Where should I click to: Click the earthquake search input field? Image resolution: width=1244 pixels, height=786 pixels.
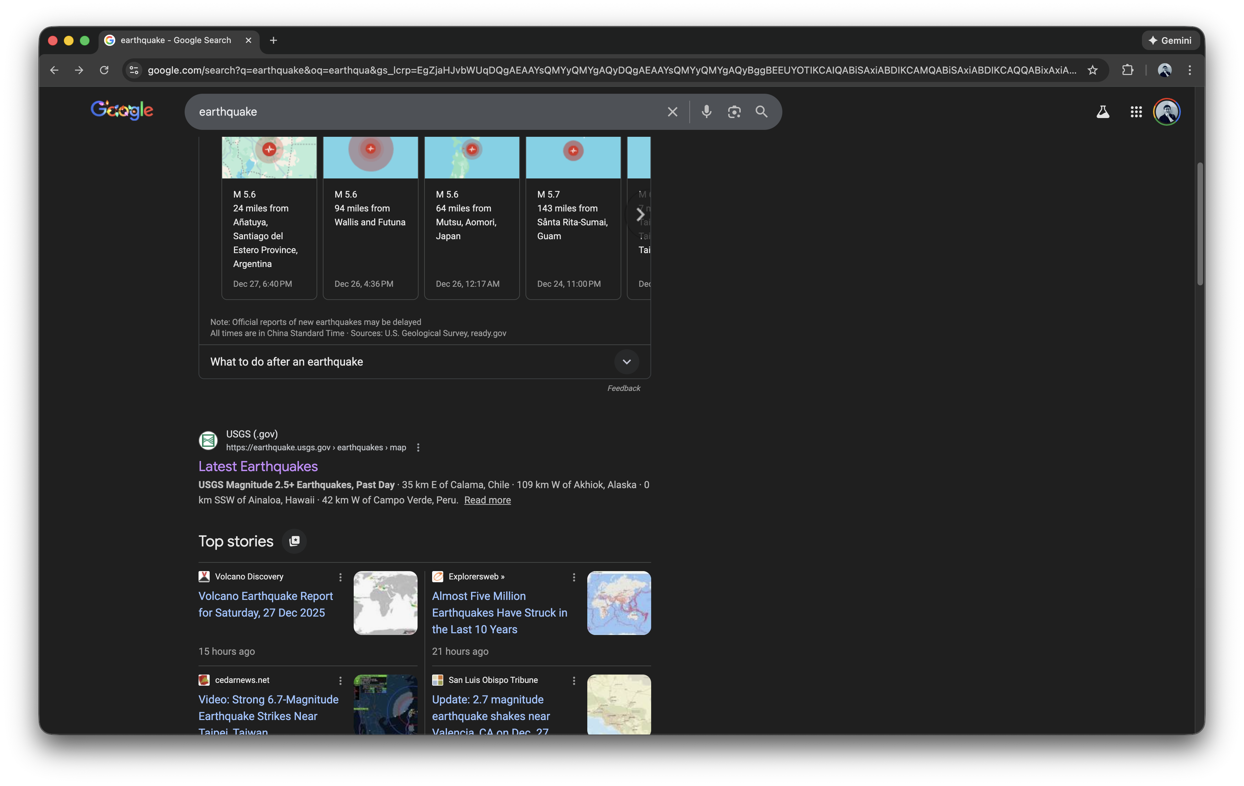pos(428,112)
